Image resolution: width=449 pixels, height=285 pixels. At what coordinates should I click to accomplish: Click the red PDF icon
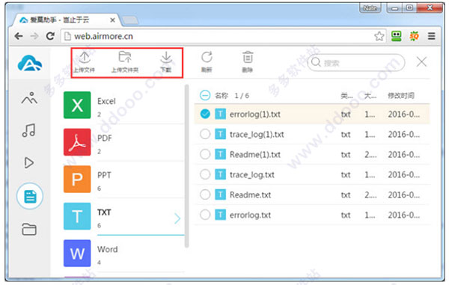pos(77,142)
